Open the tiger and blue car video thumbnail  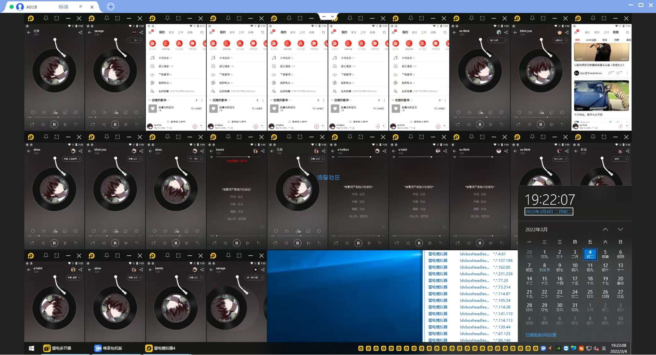(601, 96)
